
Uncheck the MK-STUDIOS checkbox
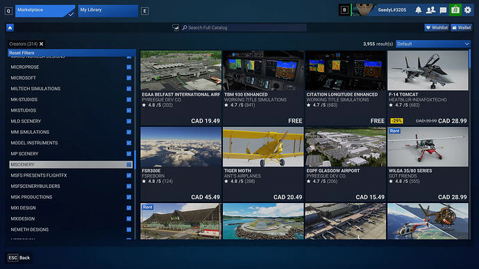point(129,100)
